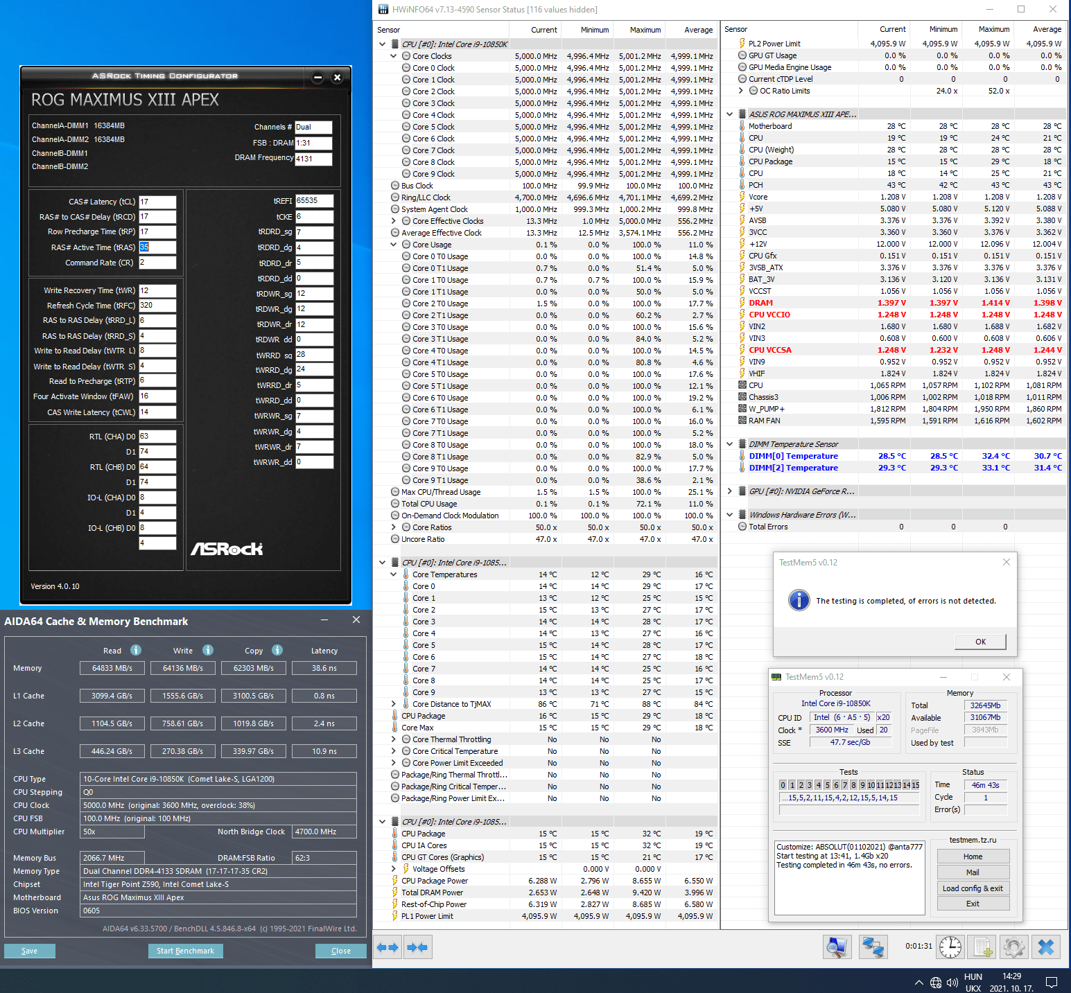Select Uncore Ratio row
The height and width of the screenshot is (993, 1071).
click(x=545, y=539)
